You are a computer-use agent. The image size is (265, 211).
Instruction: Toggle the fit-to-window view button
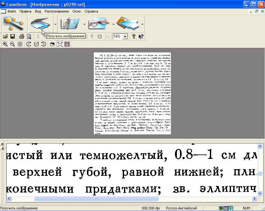pyautogui.click(x=60, y=44)
